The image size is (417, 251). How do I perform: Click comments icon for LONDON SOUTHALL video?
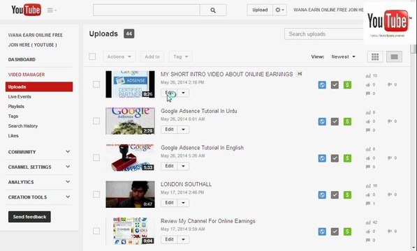pos(368,204)
